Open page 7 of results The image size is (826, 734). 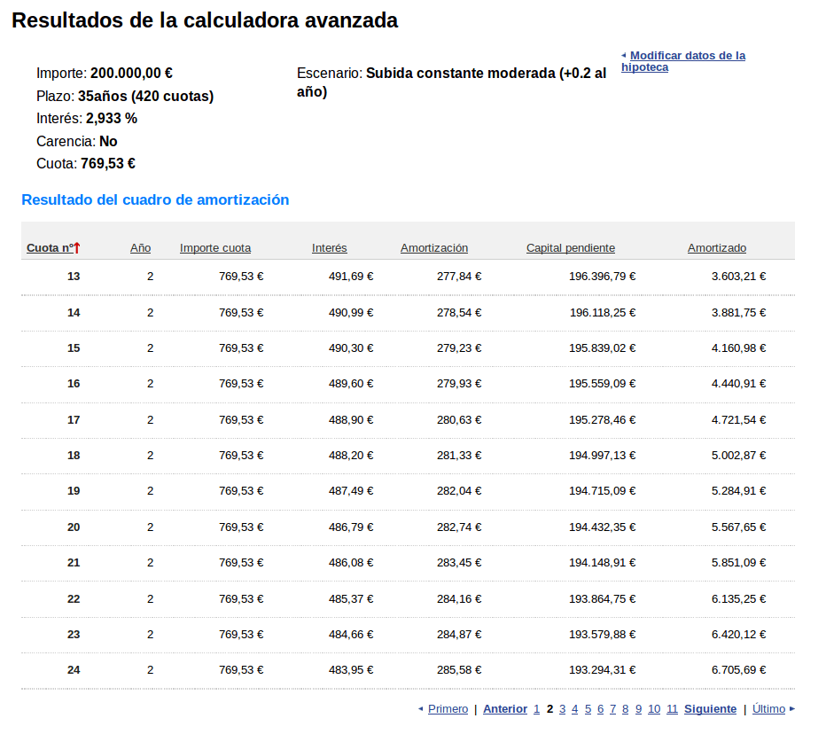click(612, 708)
